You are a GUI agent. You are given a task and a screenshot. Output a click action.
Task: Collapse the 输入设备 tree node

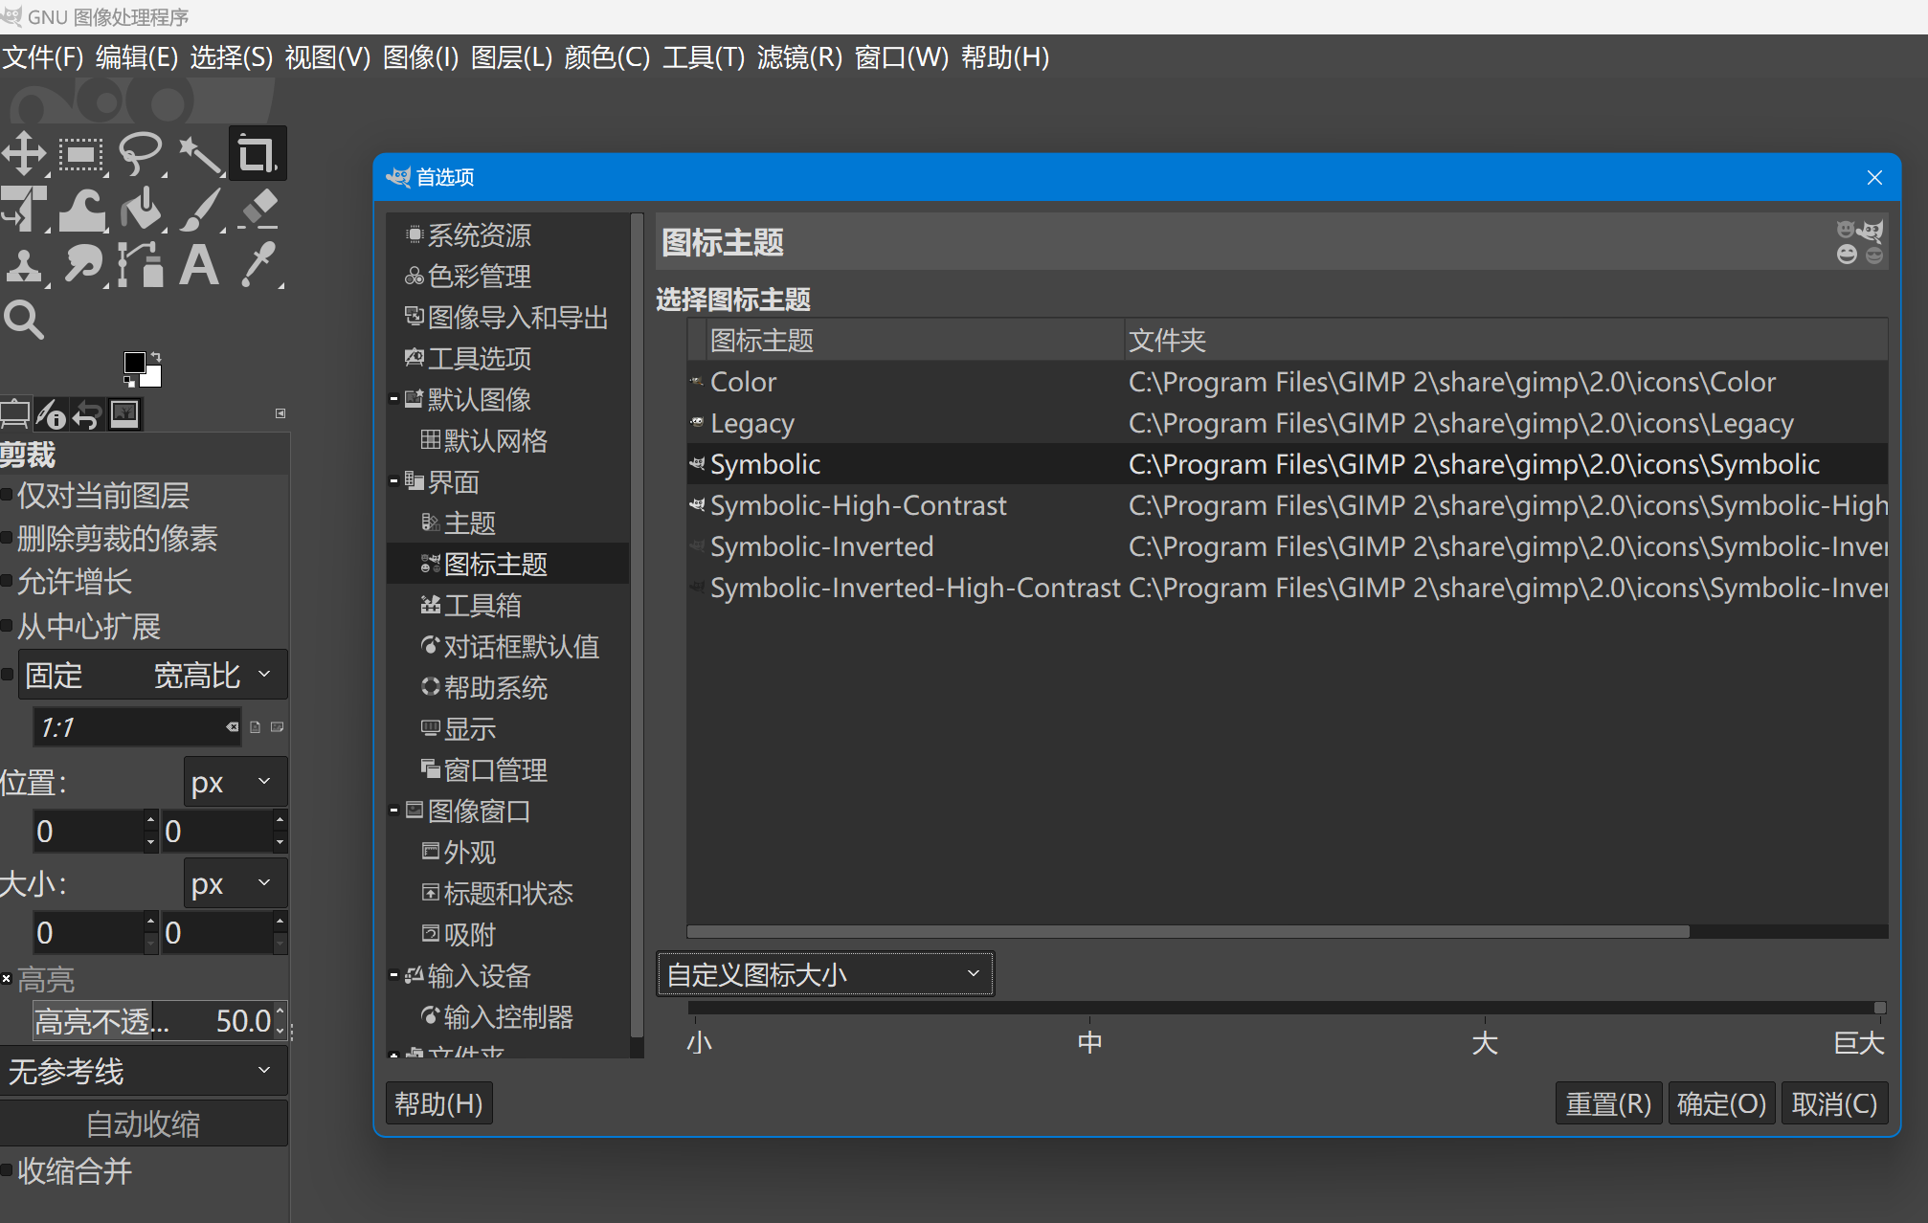click(x=393, y=975)
